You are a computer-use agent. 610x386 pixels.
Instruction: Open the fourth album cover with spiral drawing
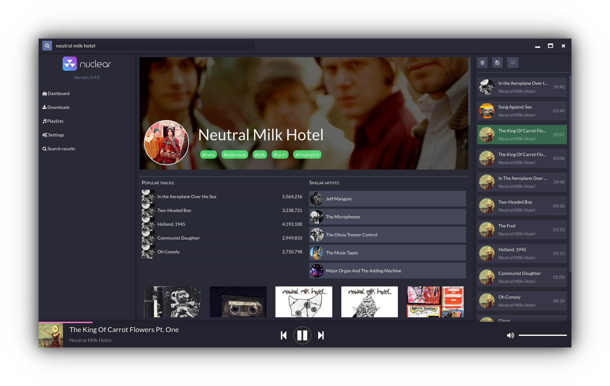click(x=370, y=302)
